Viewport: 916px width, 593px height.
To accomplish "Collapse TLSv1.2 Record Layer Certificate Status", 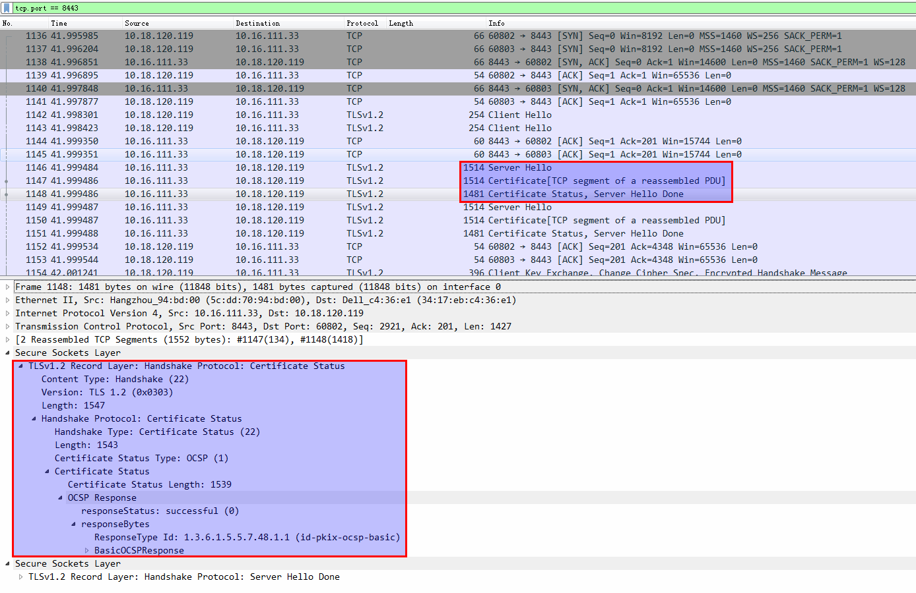I will point(20,366).
